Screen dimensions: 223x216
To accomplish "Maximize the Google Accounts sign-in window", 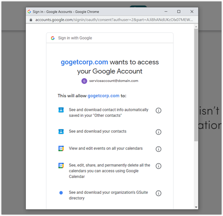I will 179,11.
